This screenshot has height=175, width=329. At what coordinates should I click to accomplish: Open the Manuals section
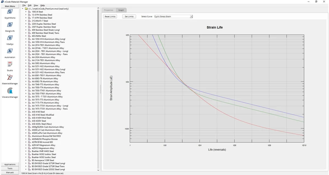(x=10, y=173)
